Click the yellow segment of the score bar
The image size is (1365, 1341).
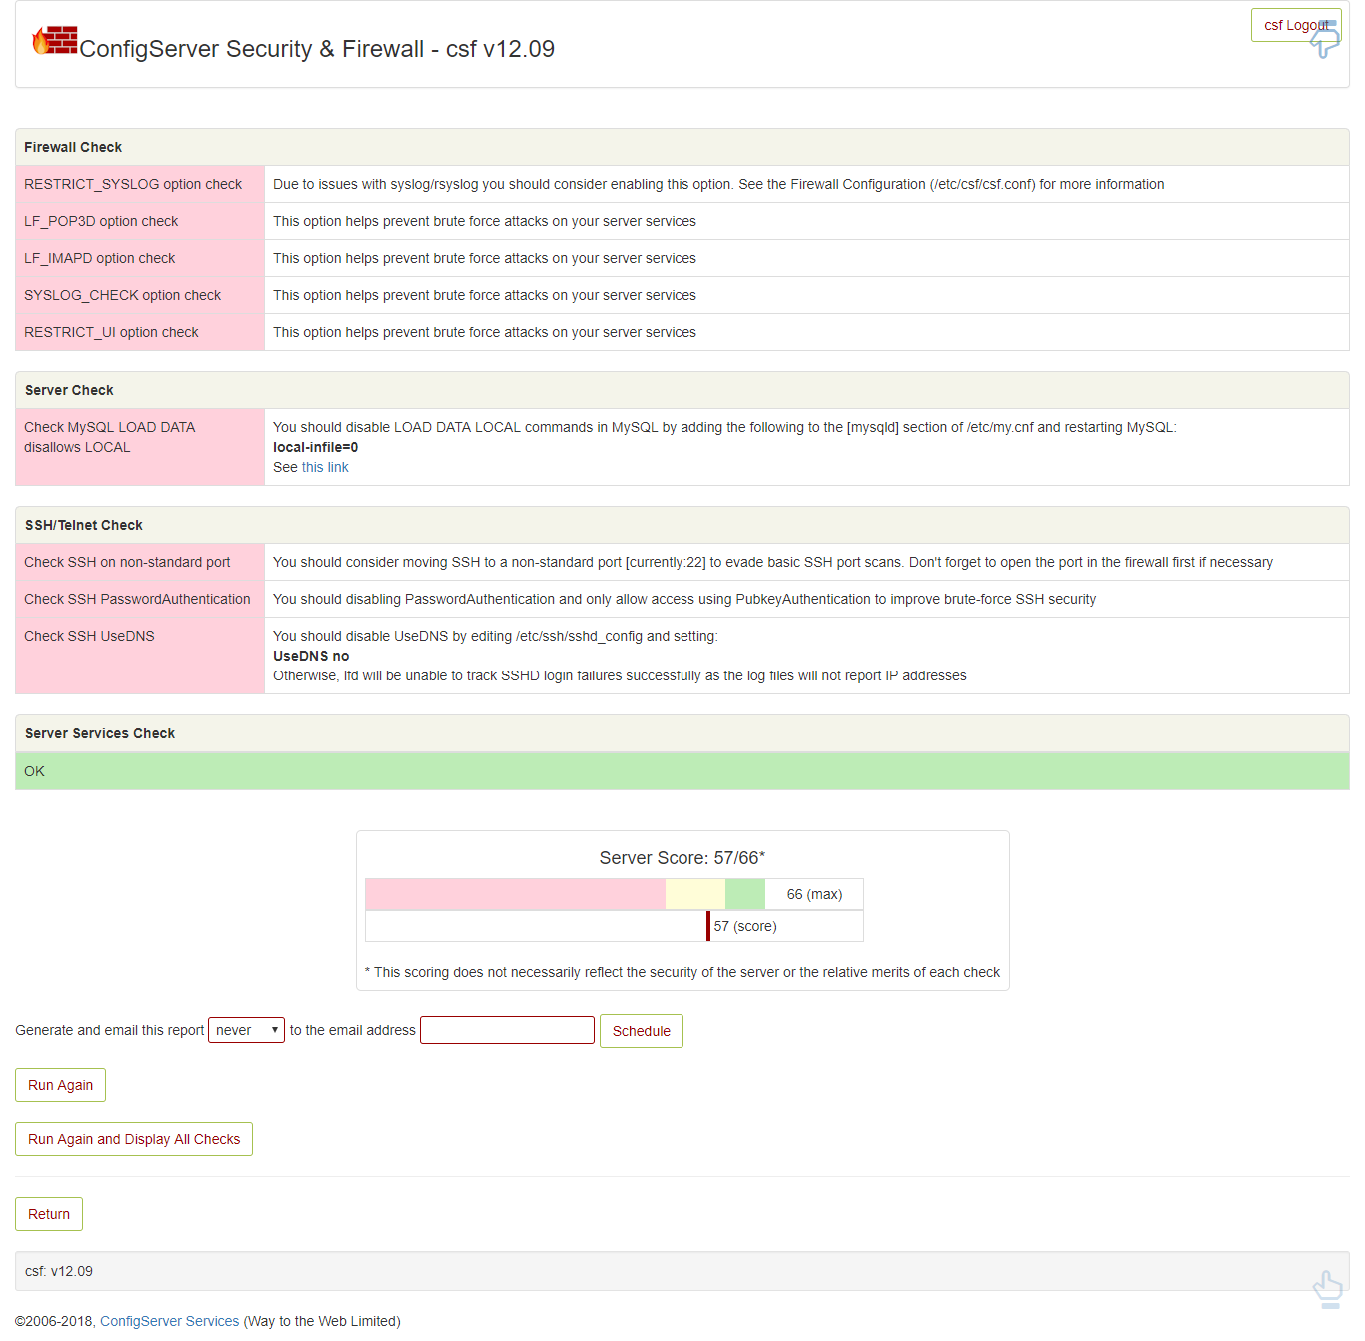[695, 894]
